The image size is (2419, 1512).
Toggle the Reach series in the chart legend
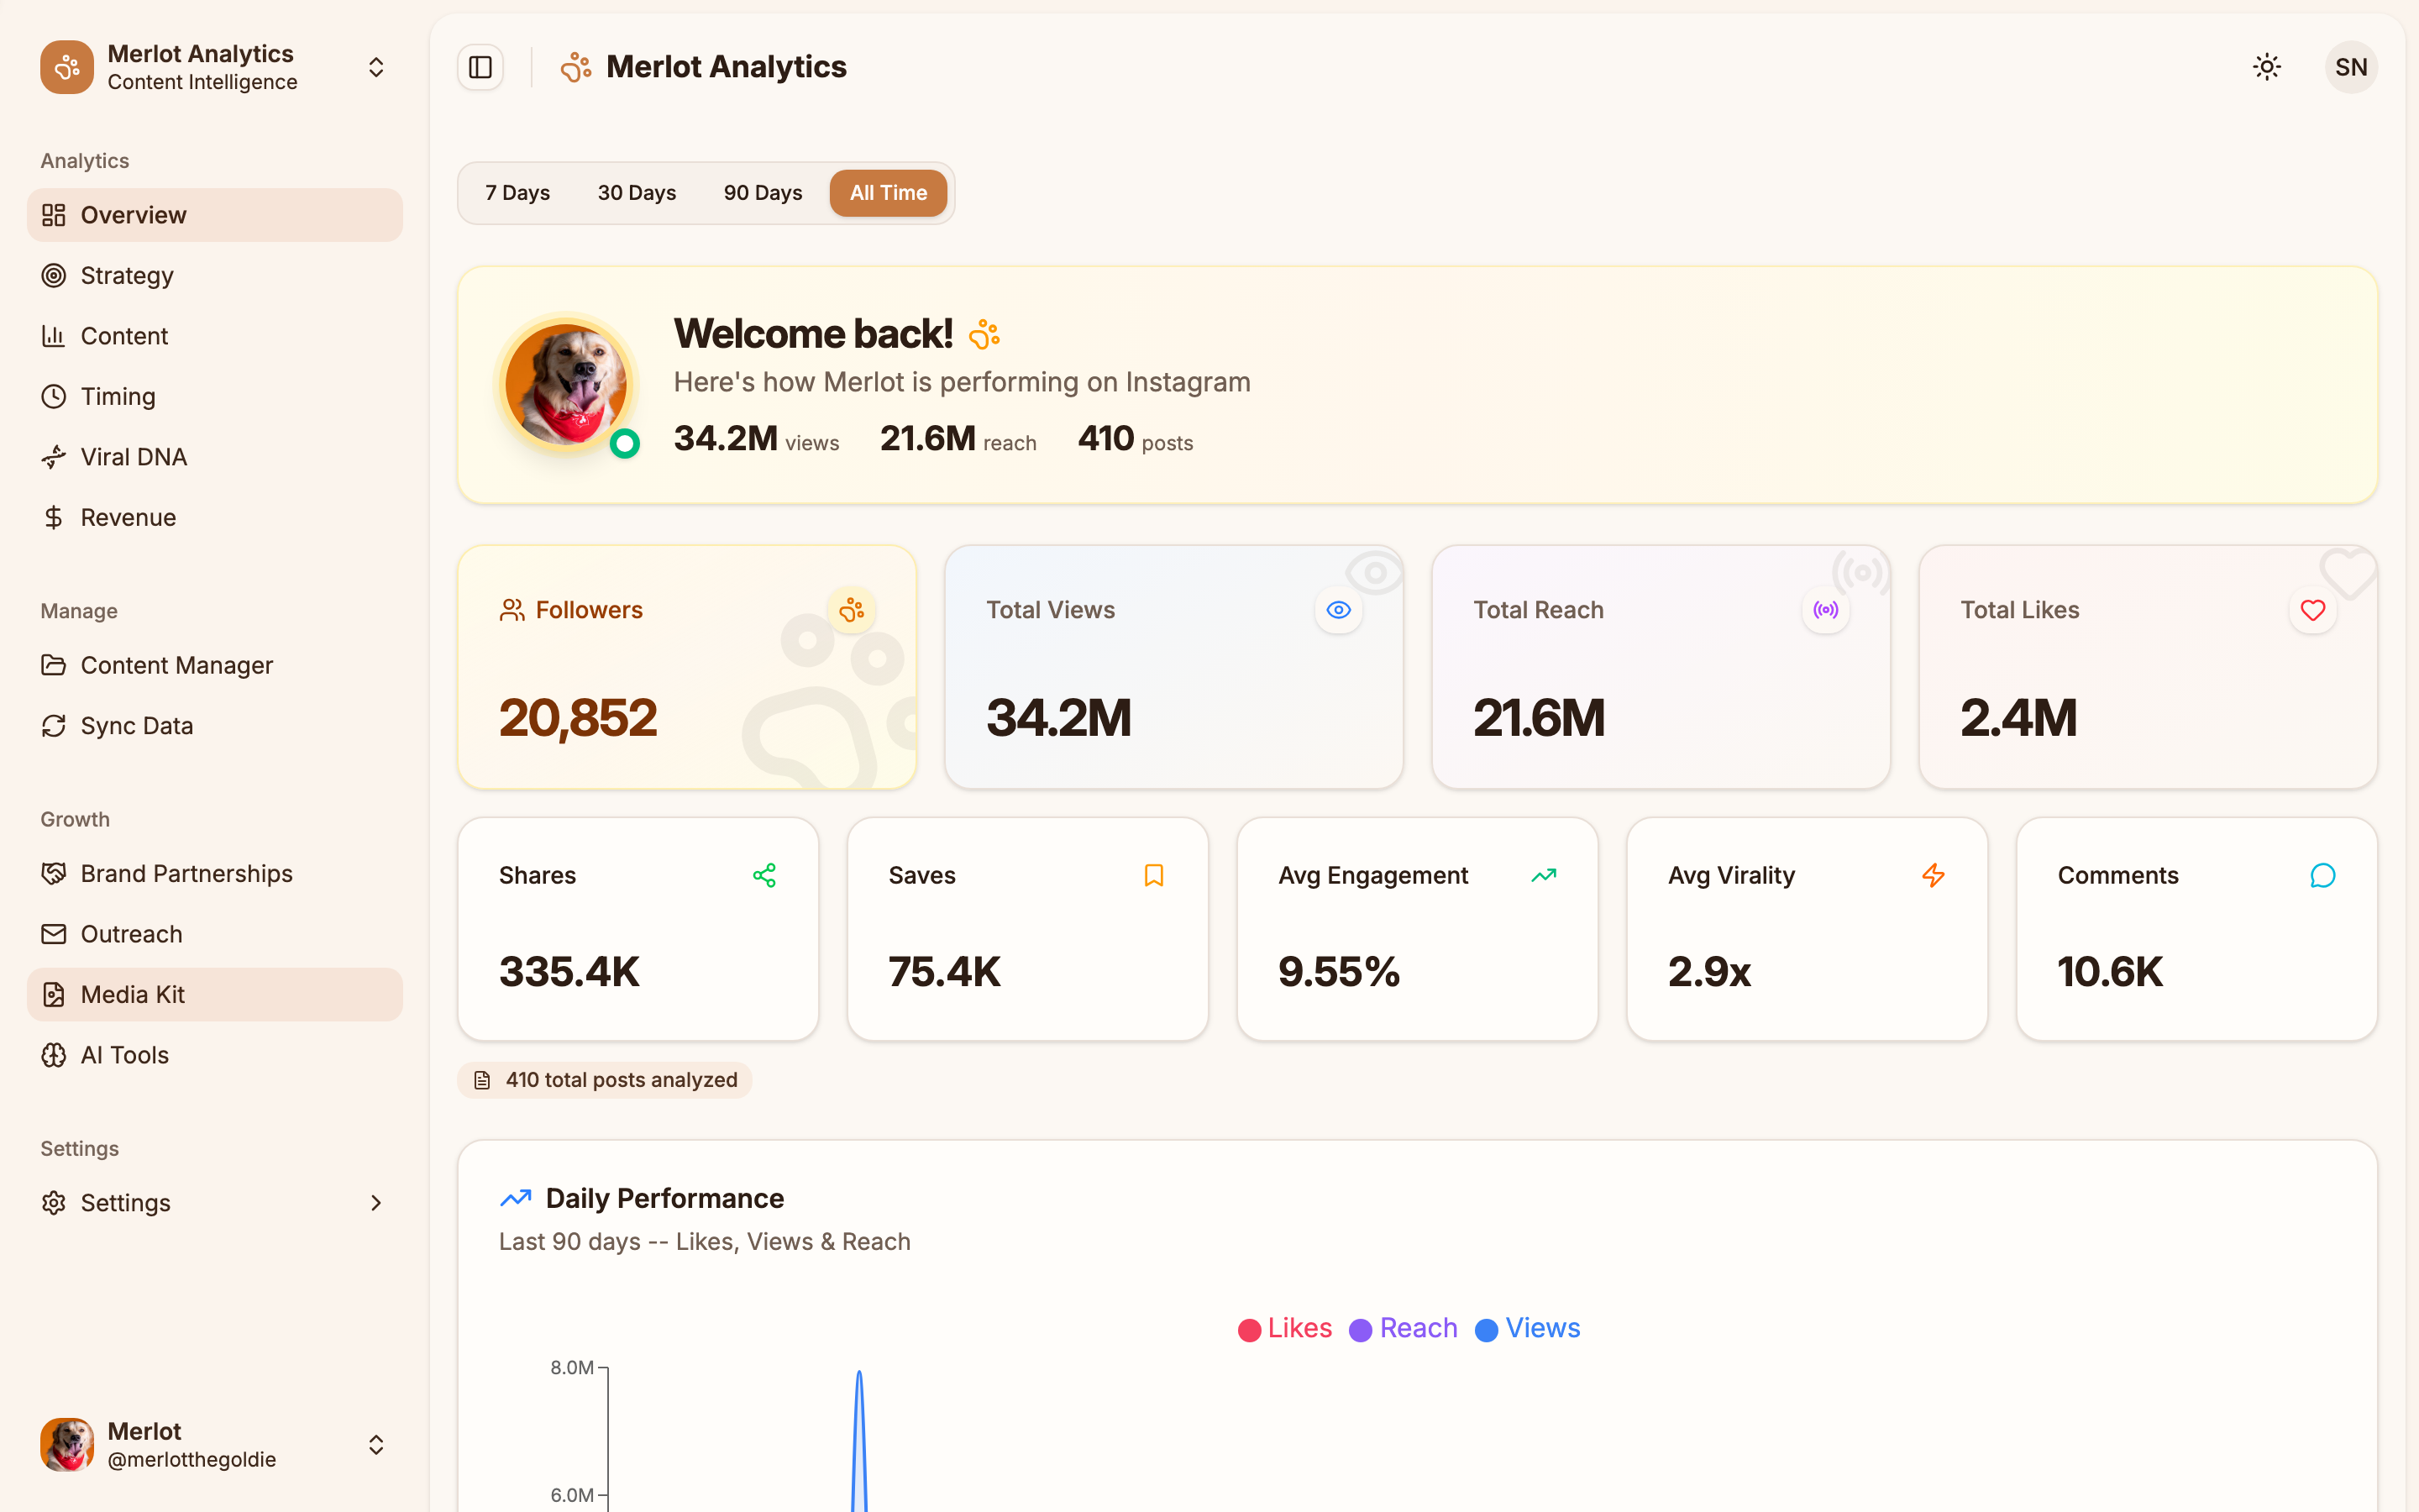[x=1403, y=1328]
